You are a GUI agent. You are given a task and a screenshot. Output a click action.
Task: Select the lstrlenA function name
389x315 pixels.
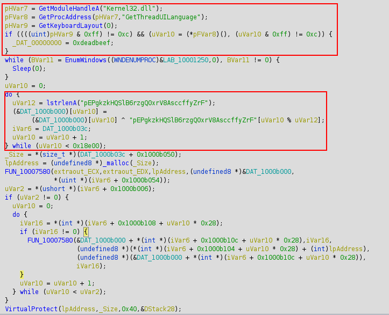[x=61, y=103]
